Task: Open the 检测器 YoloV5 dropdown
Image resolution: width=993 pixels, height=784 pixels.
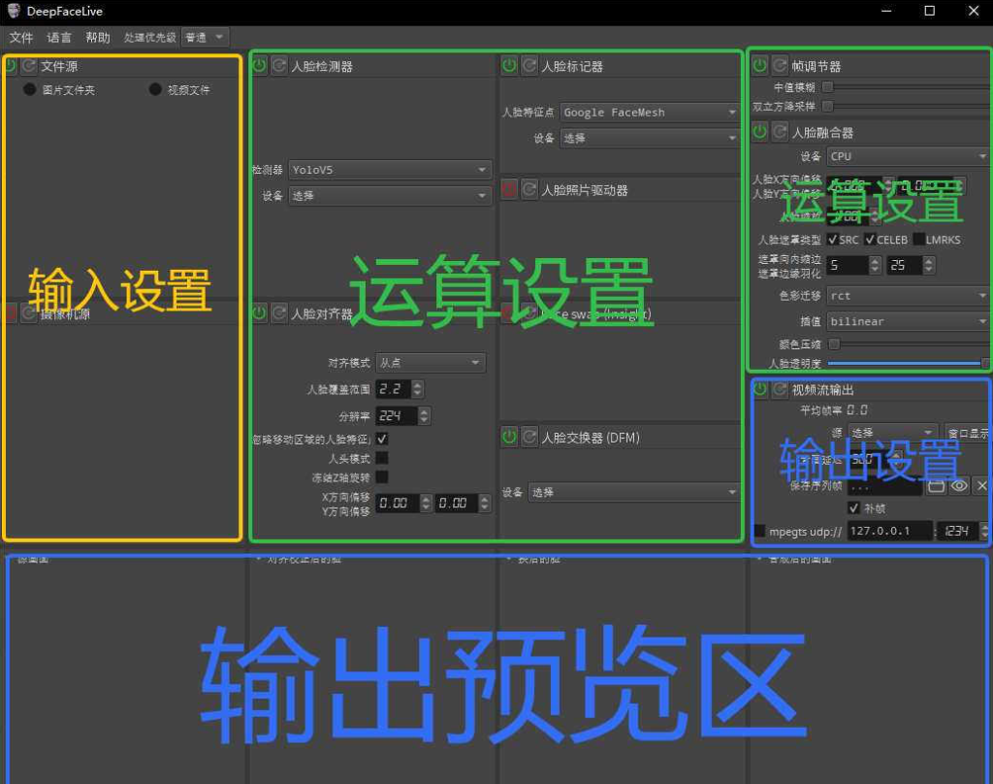Action: coord(389,170)
